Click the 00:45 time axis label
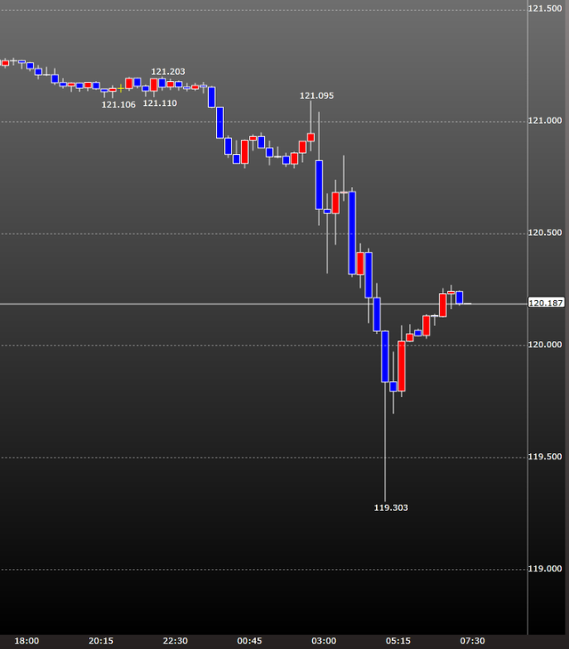This screenshot has height=649, width=569. [250, 641]
